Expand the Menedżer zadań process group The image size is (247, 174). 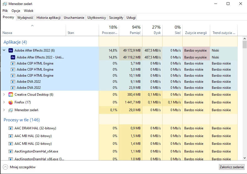click(x=4, y=110)
